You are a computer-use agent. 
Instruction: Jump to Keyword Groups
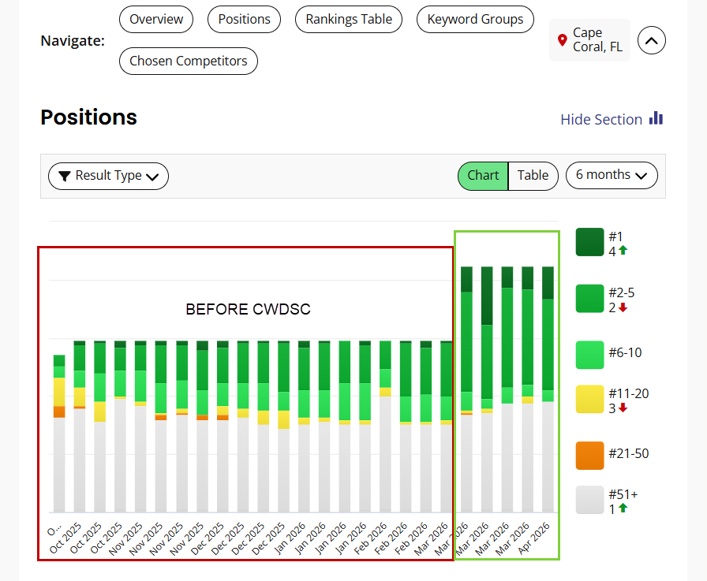click(x=475, y=19)
